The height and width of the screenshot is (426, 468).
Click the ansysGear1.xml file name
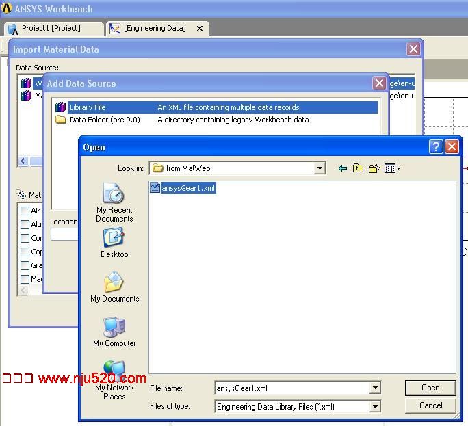coord(188,188)
